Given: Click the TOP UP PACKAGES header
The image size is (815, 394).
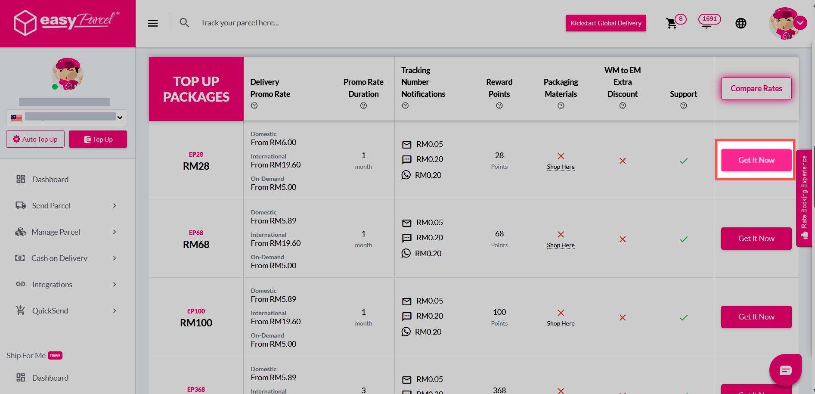Looking at the screenshot, I should click(x=196, y=89).
